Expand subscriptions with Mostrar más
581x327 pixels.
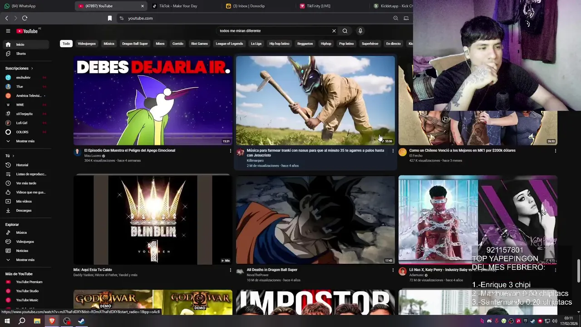25,141
